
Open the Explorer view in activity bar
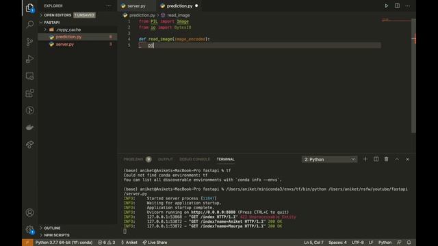point(29,8)
